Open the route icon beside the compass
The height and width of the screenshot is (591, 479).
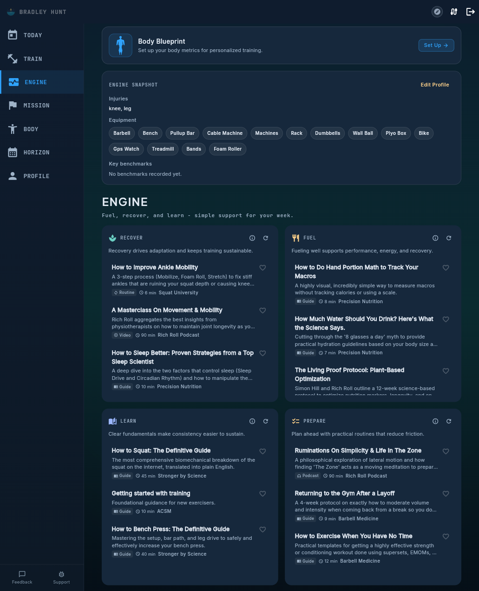(454, 12)
